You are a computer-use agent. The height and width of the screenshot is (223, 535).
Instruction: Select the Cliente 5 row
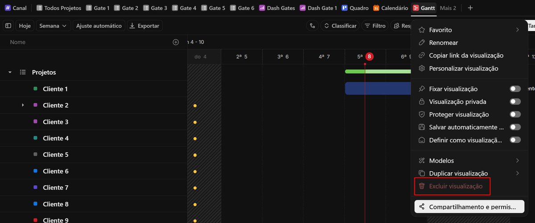[x=94, y=154]
